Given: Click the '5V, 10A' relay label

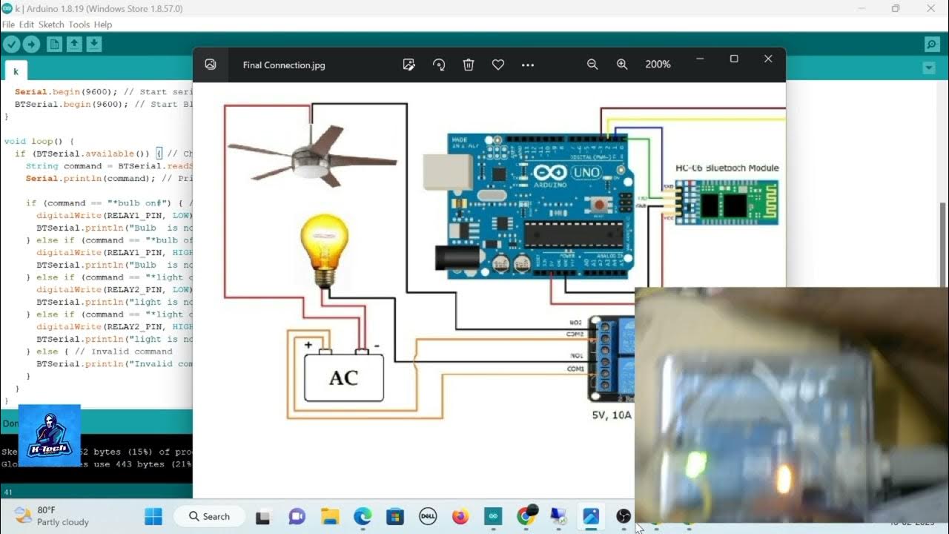Looking at the screenshot, I should (x=612, y=415).
